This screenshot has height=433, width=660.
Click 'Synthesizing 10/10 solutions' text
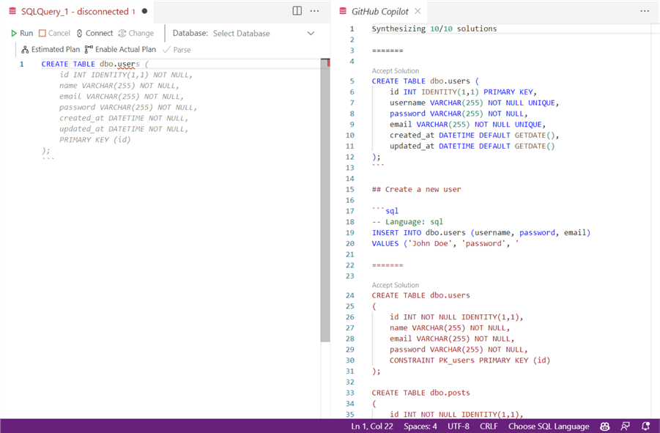click(x=434, y=29)
